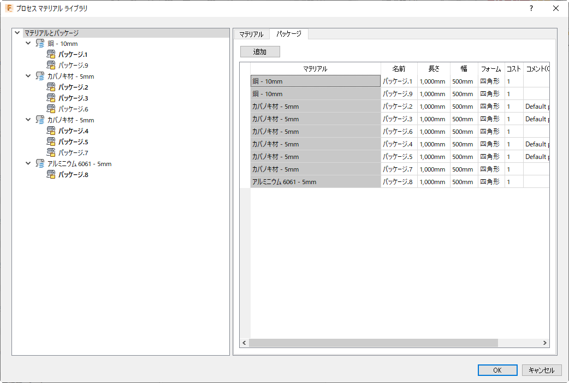This screenshot has width=569, height=383.
Task: Select the パッケージ.4 tree icon
Action: click(51, 131)
